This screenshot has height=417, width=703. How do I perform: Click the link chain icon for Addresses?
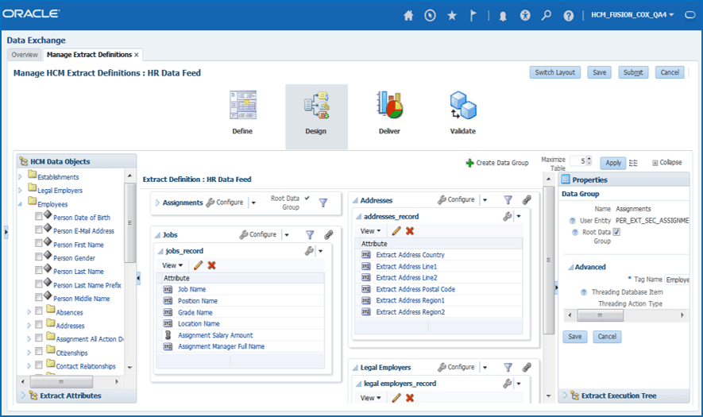[x=527, y=200]
